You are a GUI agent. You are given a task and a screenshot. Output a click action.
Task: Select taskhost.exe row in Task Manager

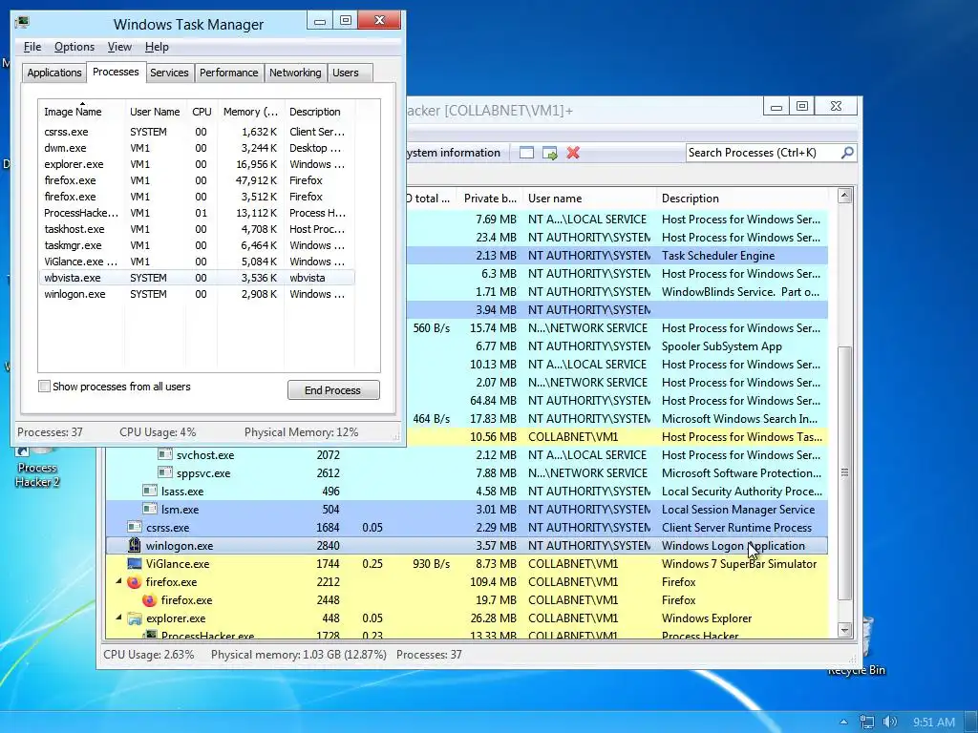[x=197, y=229]
